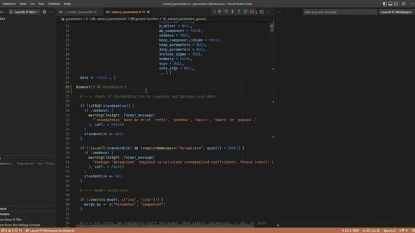Click 'Ln 25, Col 28' cursor position
This screenshot has height=233, width=415.
pos(371,230)
